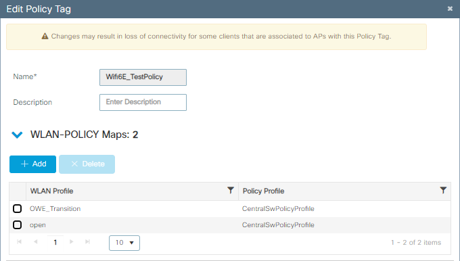460x261 pixels.
Task: Go to next page of table
Action: click(x=71, y=242)
